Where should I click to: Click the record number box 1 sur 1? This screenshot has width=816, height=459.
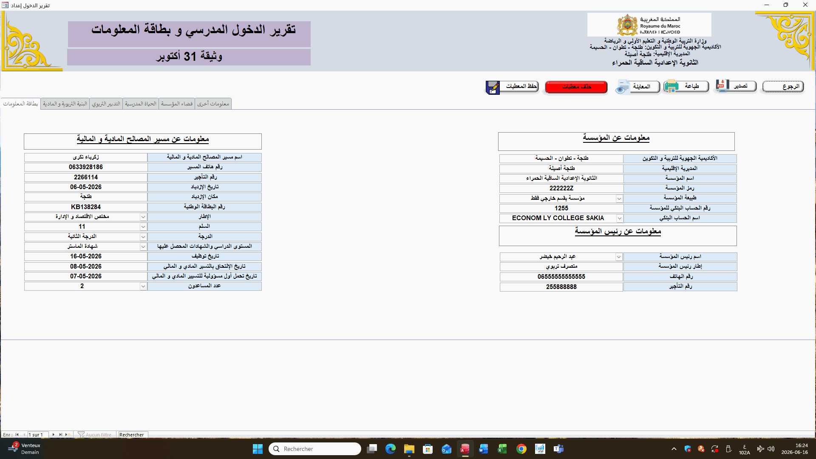38,435
